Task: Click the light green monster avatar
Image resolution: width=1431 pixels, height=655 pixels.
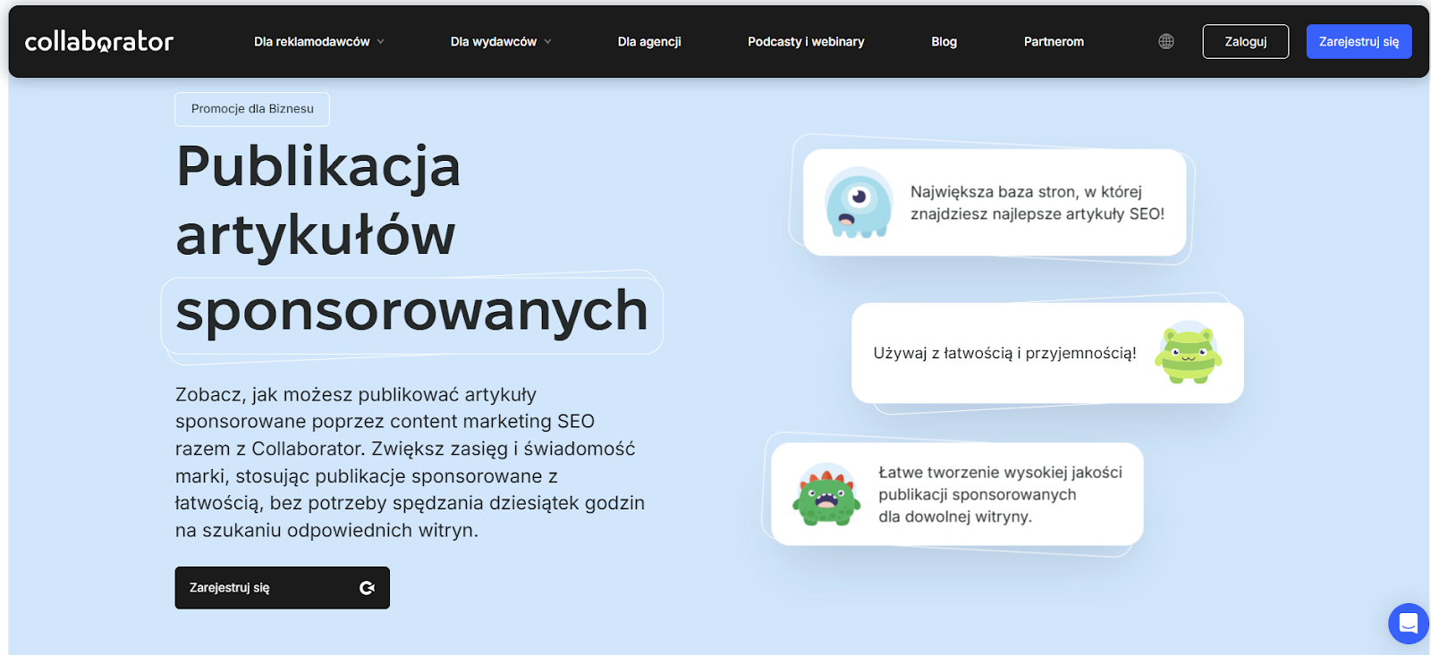Action: point(1189,352)
